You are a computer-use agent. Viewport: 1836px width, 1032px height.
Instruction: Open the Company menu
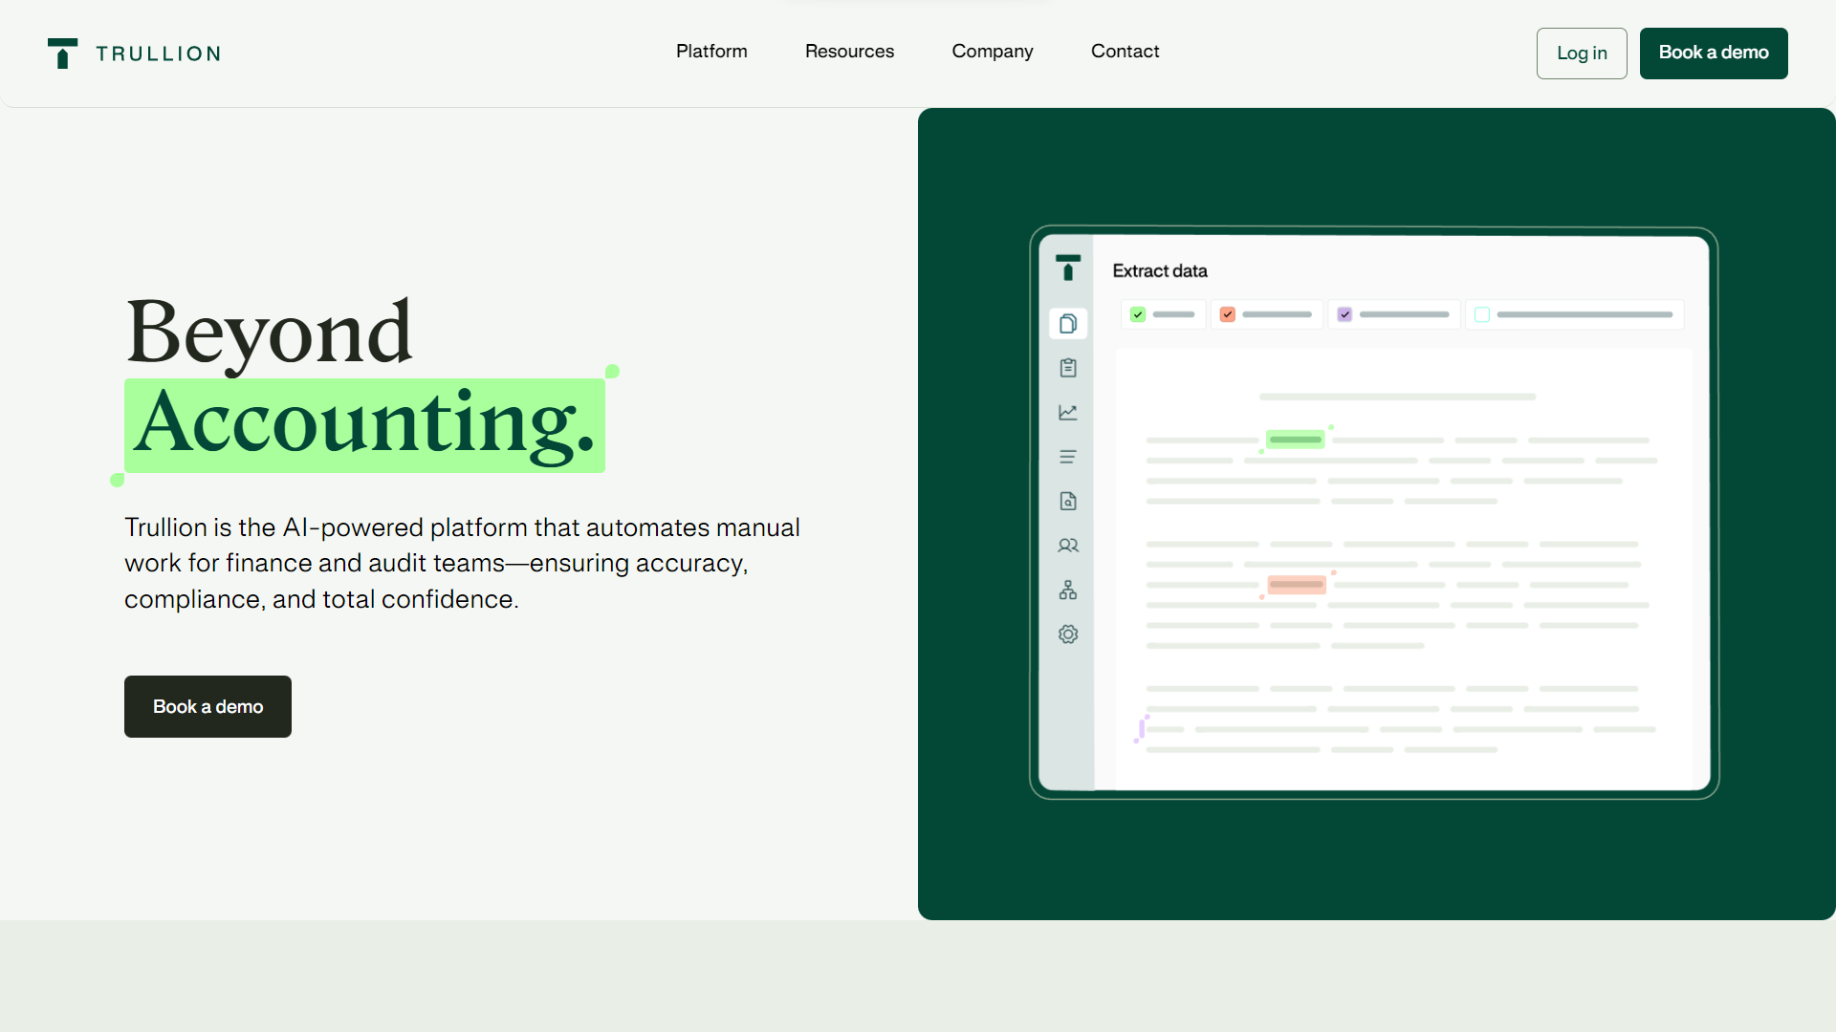point(993,52)
